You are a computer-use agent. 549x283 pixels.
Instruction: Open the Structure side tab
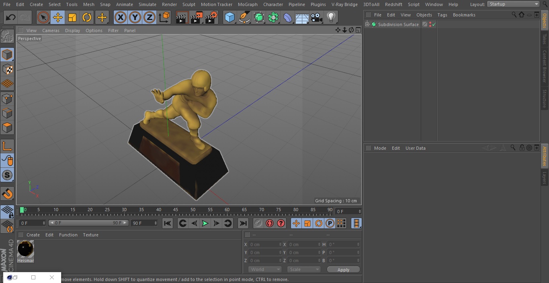(x=545, y=99)
